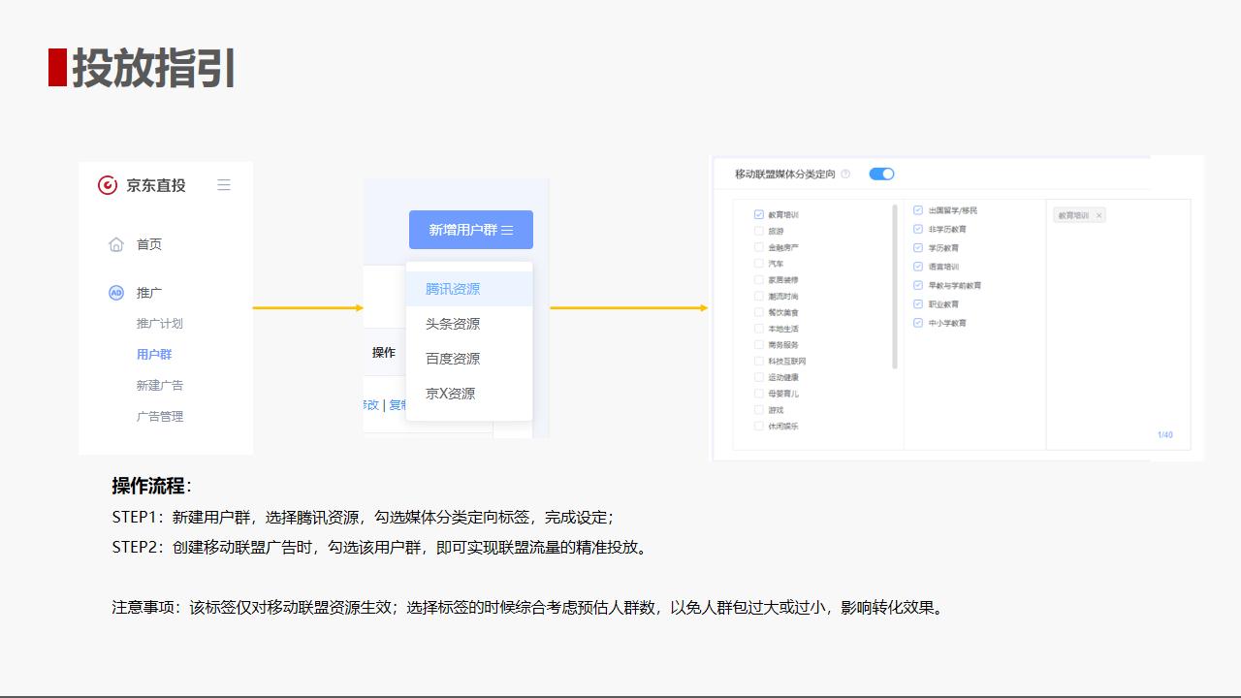The height and width of the screenshot is (698, 1241).
Task: Disable the 移动联盟媒体分类定向 toggle switch
Action: [881, 174]
